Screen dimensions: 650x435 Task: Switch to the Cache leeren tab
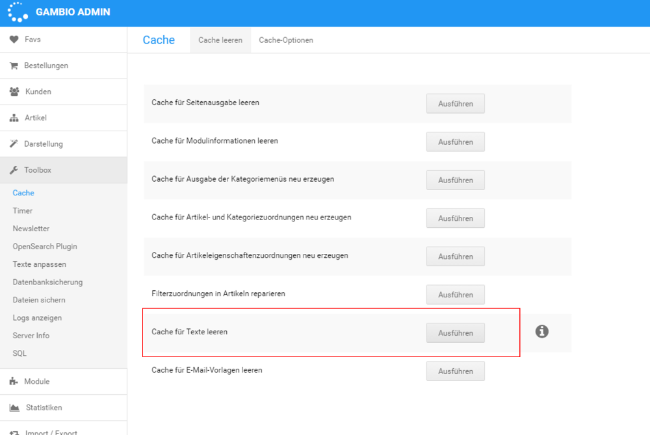[x=220, y=40]
